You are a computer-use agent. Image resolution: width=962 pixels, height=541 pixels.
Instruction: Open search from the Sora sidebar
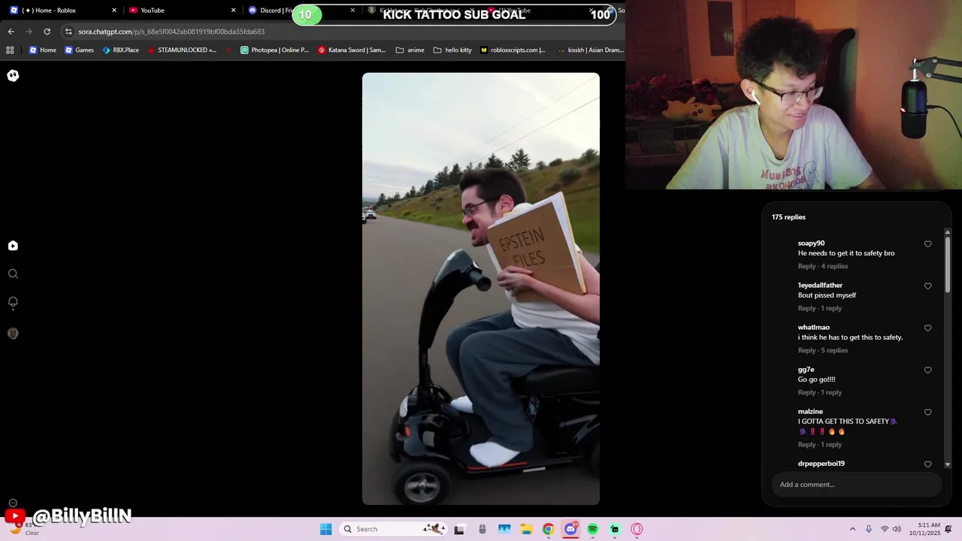coord(13,274)
